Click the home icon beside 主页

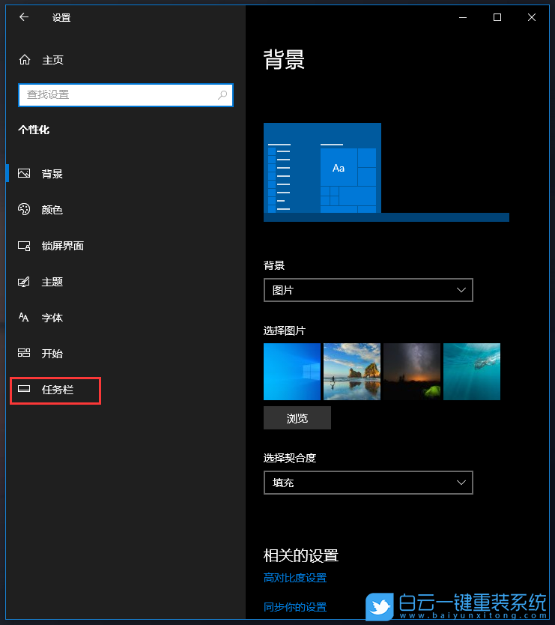(x=25, y=60)
